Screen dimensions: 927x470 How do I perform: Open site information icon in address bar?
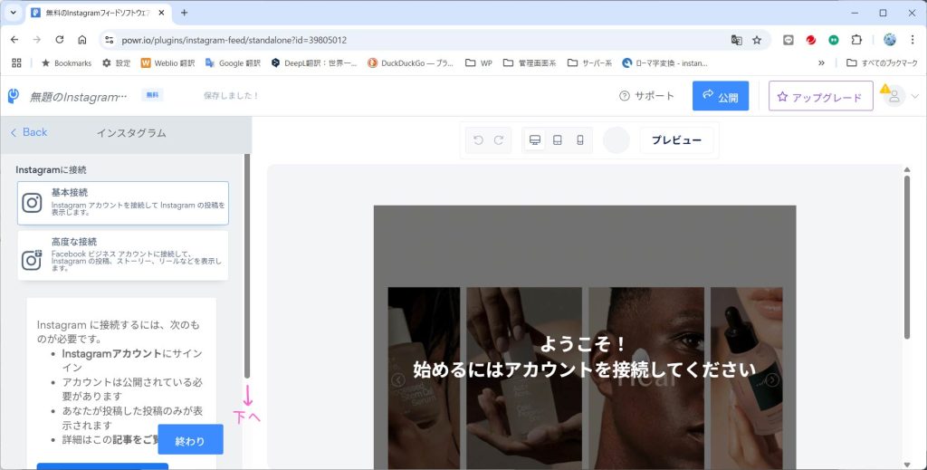[x=109, y=40]
